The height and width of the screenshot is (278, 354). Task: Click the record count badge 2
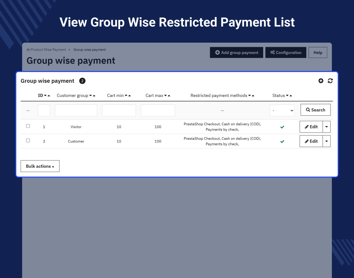(82, 81)
